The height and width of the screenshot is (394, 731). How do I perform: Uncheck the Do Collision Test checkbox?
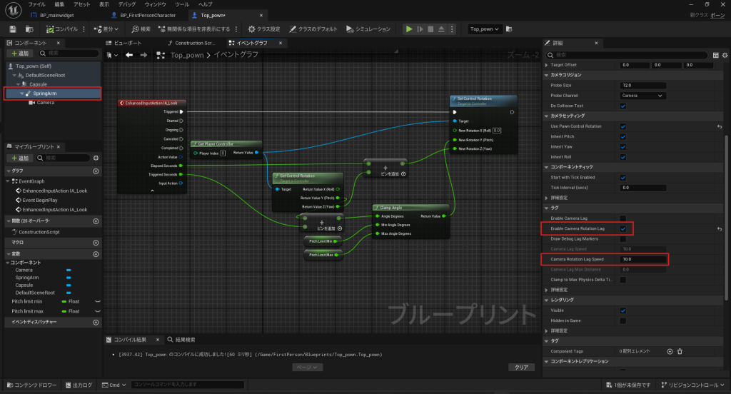(x=622, y=106)
